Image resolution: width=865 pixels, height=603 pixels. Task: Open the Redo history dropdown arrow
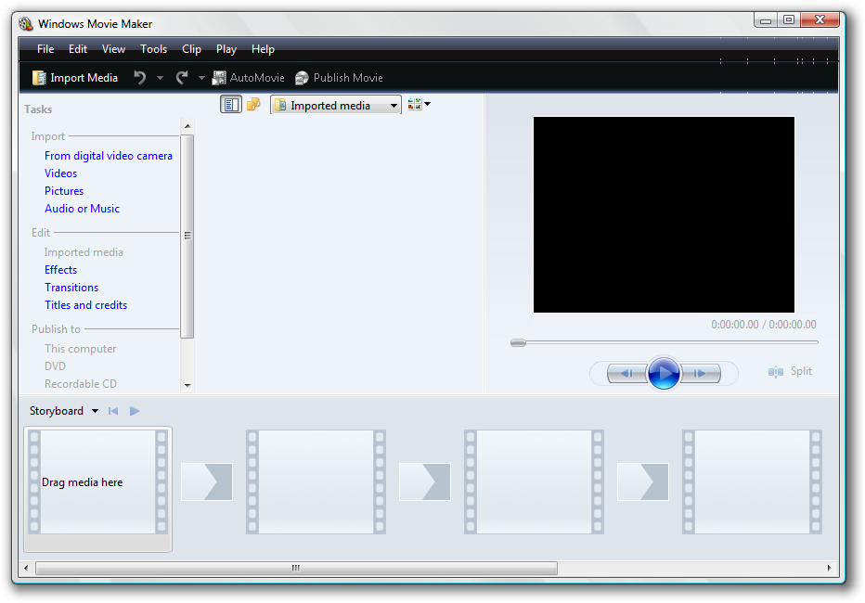point(202,78)
